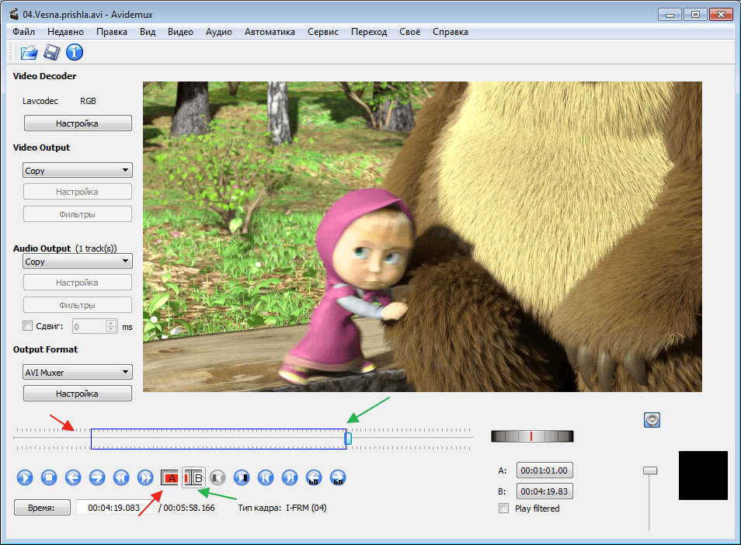Click the Lavcodec decoder label
Viewport: 741px width, 545px height.
click(40, 101)
